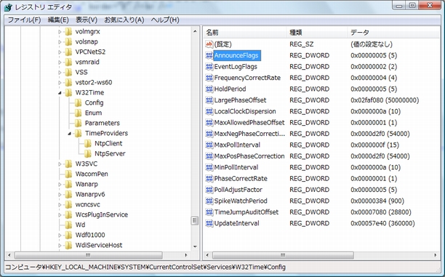This screenshot has height=277, width=445.
Task: Collapse the W32Time tree node
Action: tap(60, 93)
